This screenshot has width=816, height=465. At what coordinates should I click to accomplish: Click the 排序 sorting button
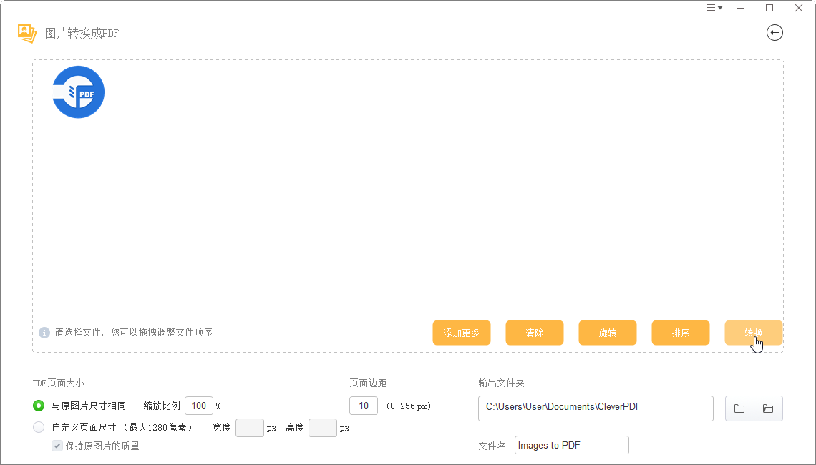tap(680, 332)
